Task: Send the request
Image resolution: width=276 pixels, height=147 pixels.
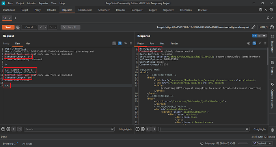Action: click(8, 27)
